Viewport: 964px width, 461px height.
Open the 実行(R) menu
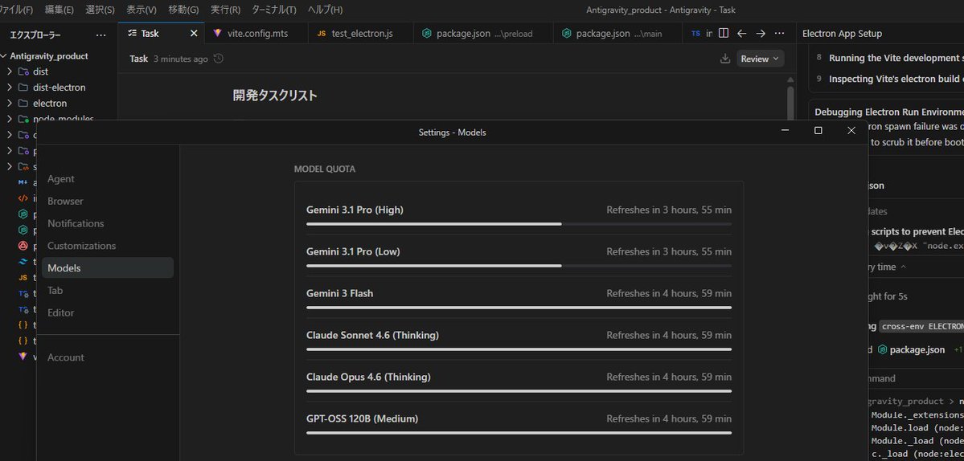[x=226, y=10]
